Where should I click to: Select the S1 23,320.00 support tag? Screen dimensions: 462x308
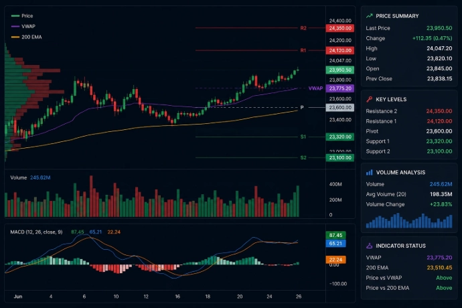340,137
